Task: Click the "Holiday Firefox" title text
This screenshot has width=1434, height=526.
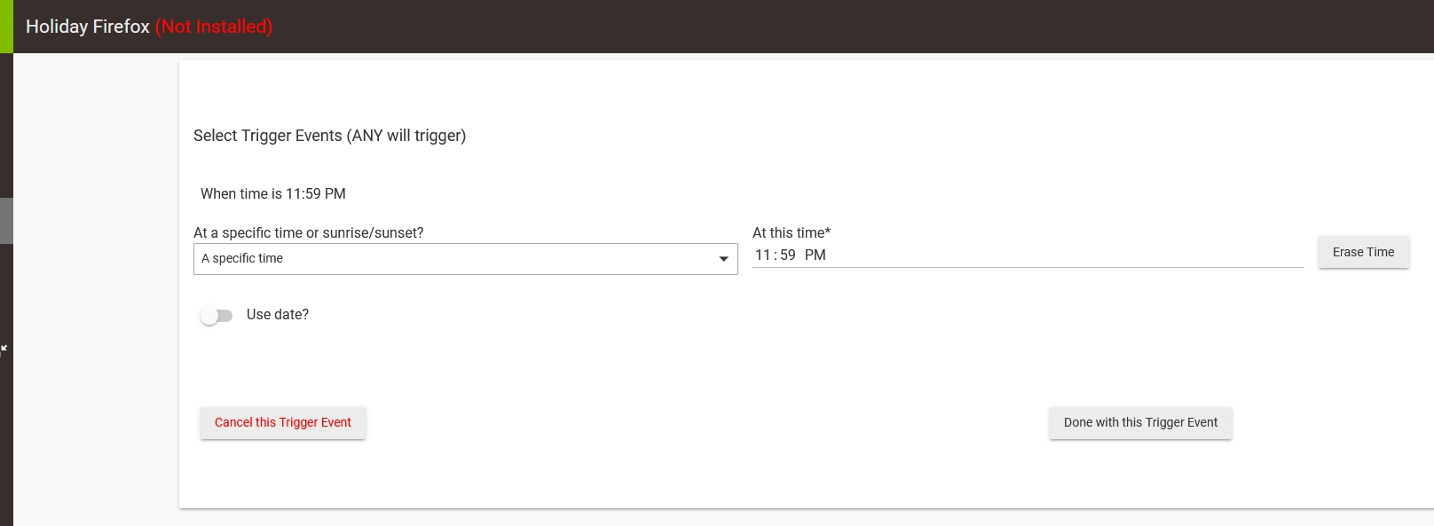Action: click(86, 27)
